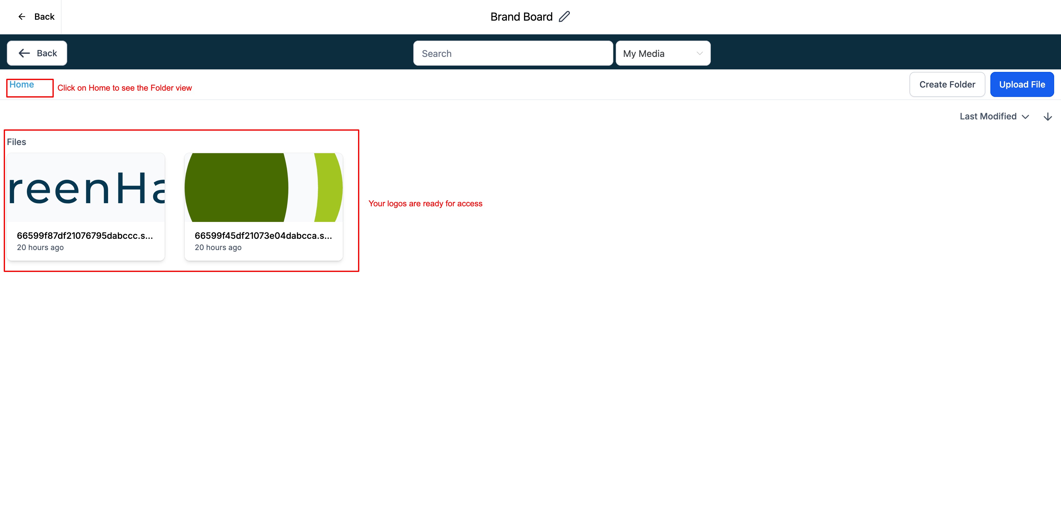Viewport: 1061px width, 522px height.
Task: Click into the Search field
Action: pos(513,53)
